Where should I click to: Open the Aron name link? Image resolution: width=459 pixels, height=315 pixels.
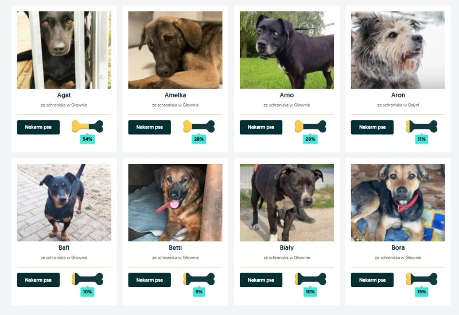click(x=398, y=95)
